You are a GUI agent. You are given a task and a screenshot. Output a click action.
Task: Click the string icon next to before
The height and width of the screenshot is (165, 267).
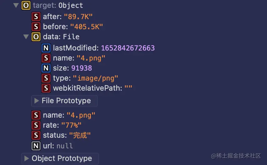[36, 27]
